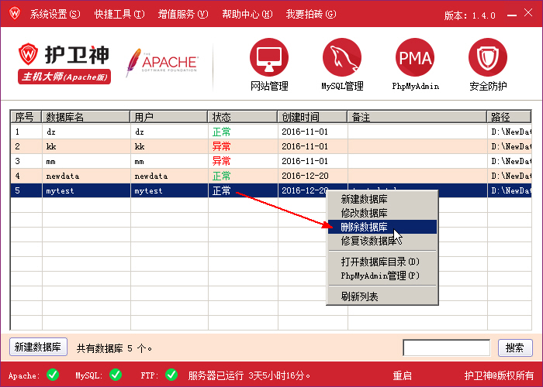Click the MySQL status green check icon
This screenshot has width=543, height=387.
pyautogui.click(x=116, y=375)
